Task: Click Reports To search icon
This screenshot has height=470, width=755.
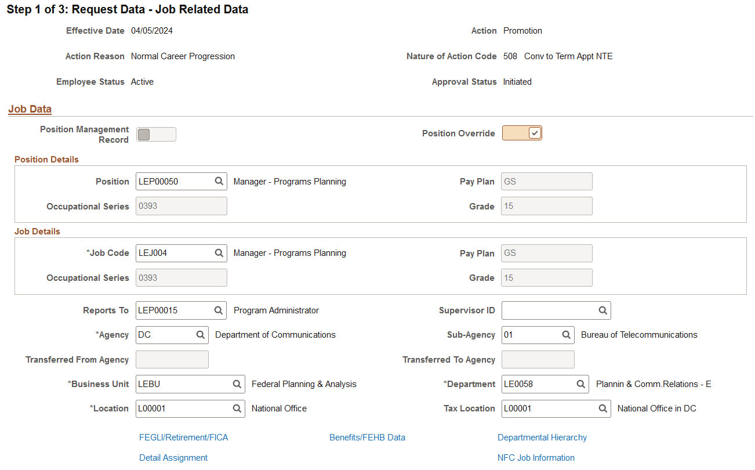Action: coord(219,310)
